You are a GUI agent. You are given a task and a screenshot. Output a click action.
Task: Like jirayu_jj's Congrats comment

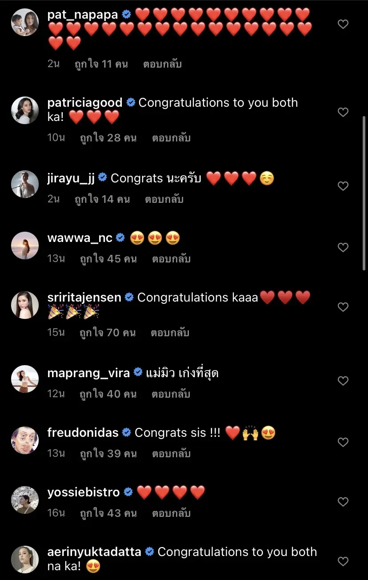tap(343, 186)
